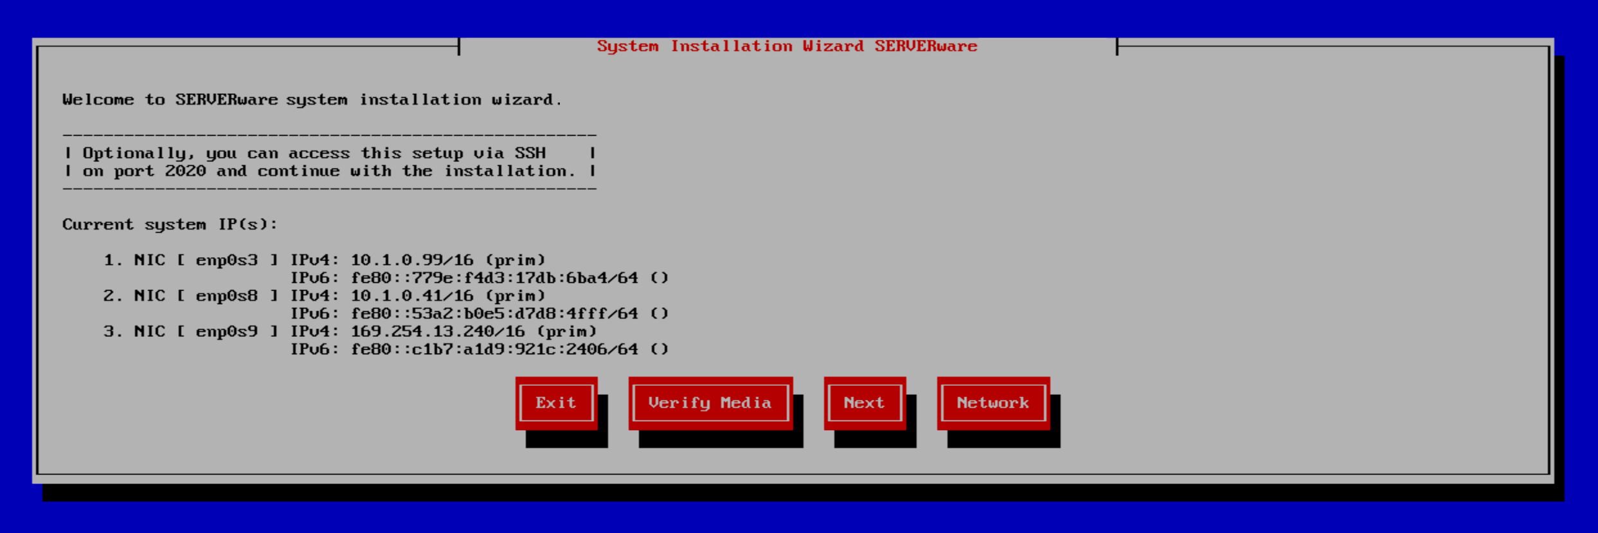
Task: Select the Verify Media button
Action: click(x=710, y=403)
